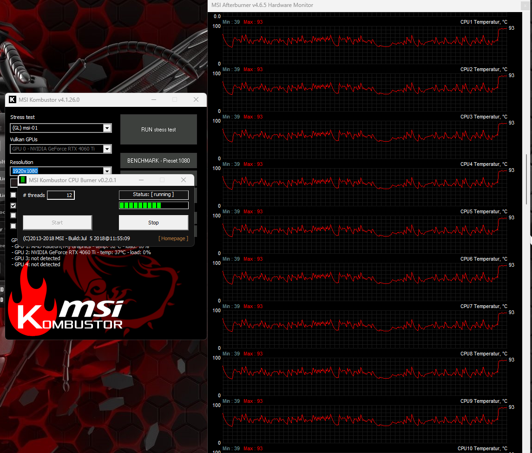Viewport: 532px width, 453px height.
Task: Click the 'CPU1 Temperatur, °C' label
Action: click(484, 22)
